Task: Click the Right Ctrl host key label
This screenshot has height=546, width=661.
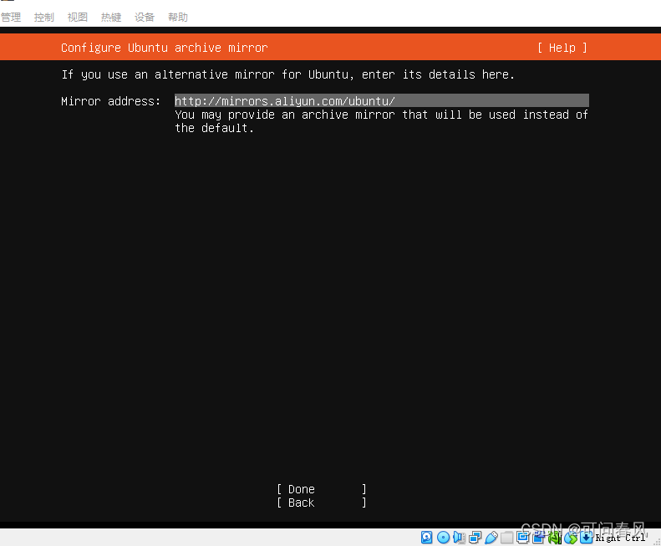Action: tap(620, 538)
